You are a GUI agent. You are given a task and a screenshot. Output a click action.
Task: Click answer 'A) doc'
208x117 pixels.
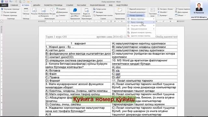[x=116, y=67]
